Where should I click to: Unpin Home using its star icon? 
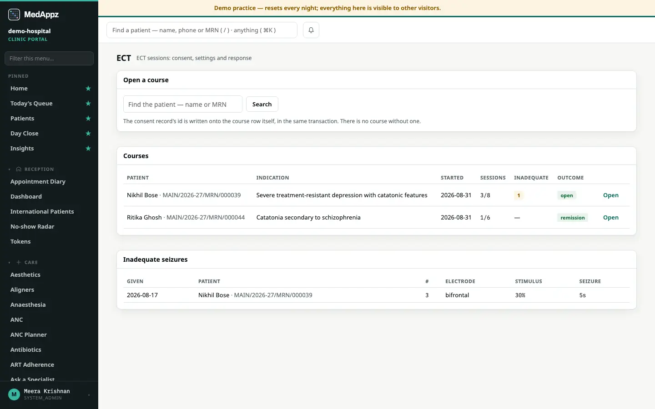88,89
